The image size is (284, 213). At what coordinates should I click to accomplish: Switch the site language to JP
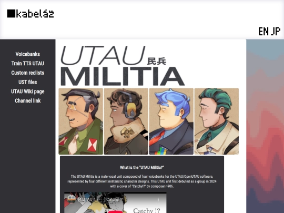pyautogui.click(x=276, y=32)
